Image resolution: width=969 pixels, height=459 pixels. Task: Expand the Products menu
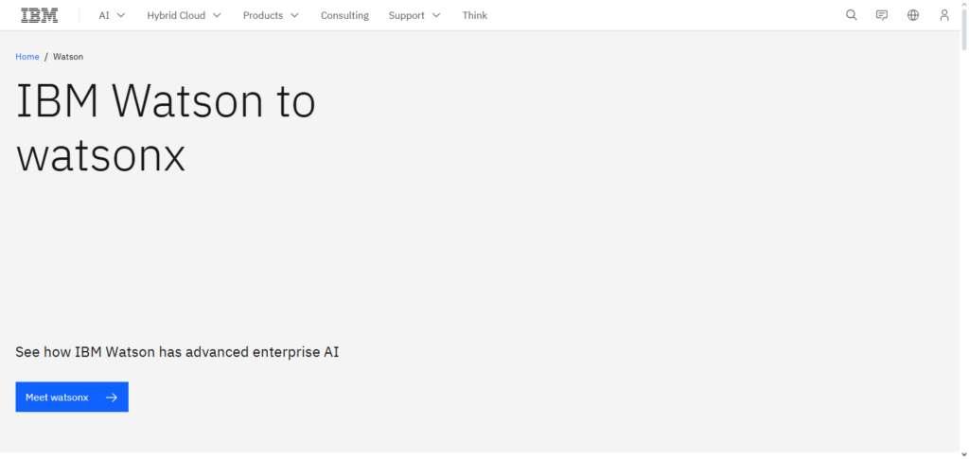tap(271, 15)
